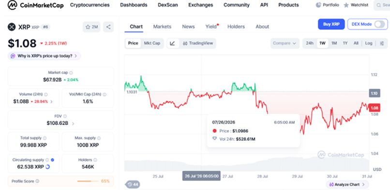Click the 26 Jul '26 06:05:00 time marker
This screenshot has width=390, height=190.
201,176
